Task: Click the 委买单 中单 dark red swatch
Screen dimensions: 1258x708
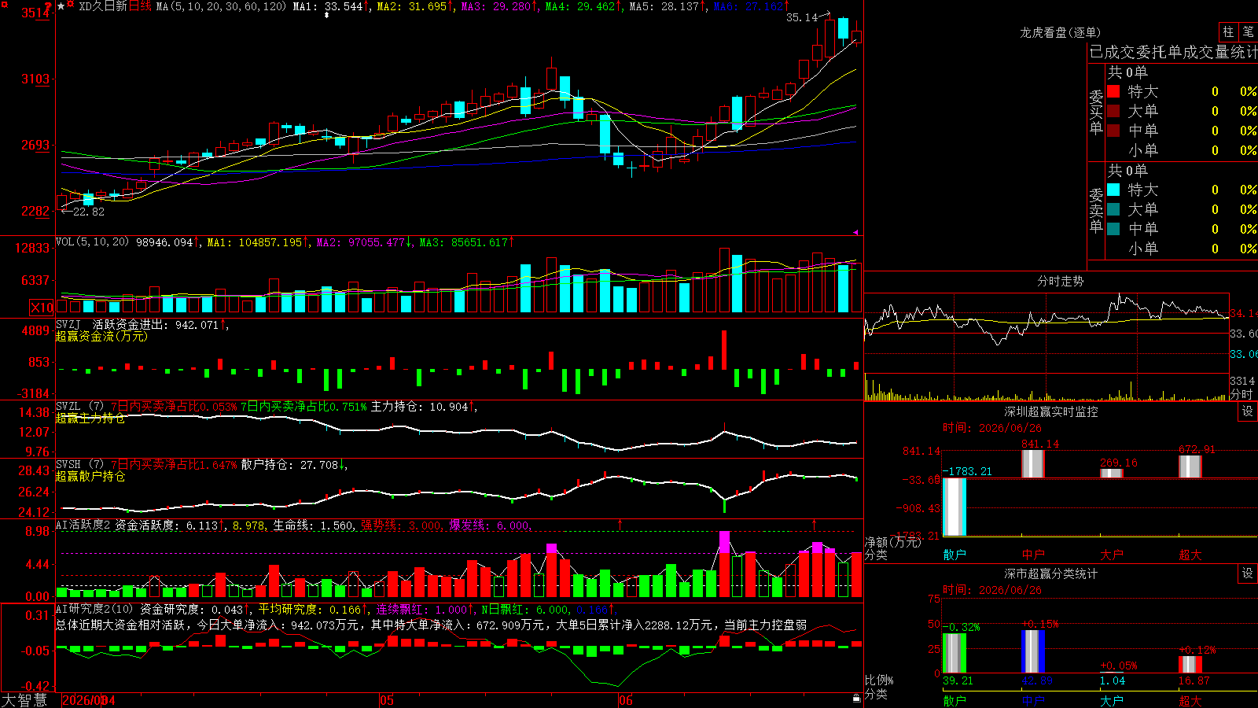Action: 1113,131
